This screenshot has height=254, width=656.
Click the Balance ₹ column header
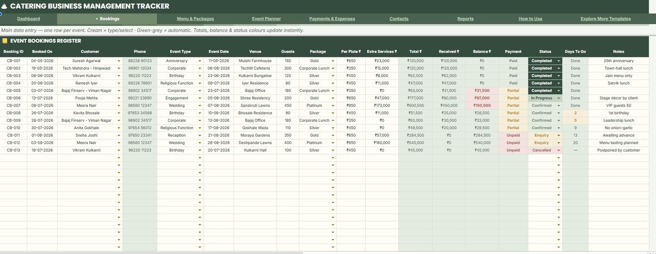point(482,52)
